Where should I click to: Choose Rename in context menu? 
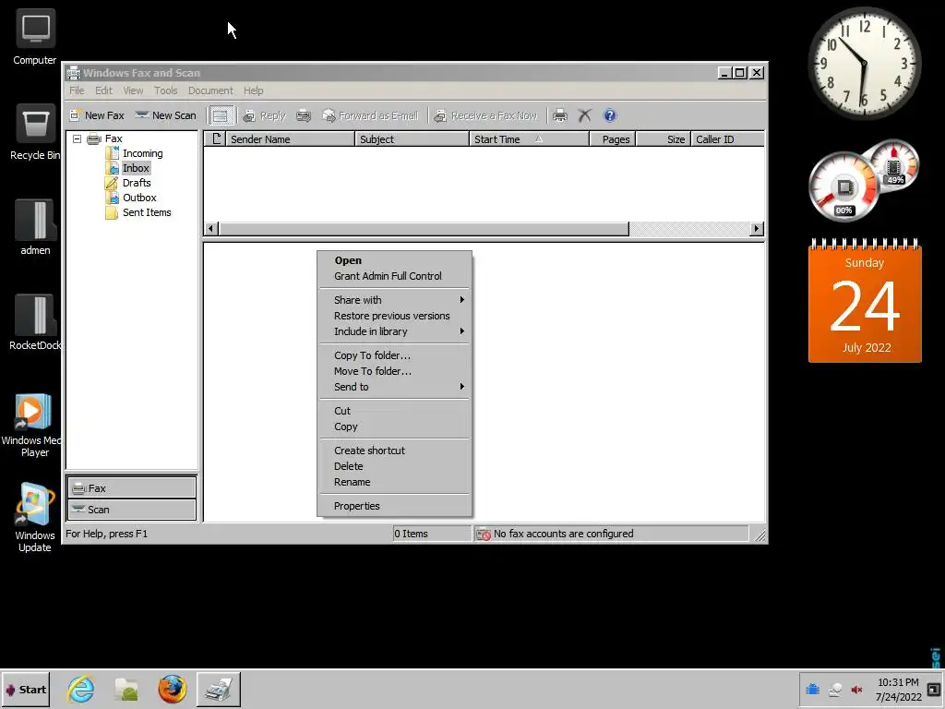coord(394,482)
